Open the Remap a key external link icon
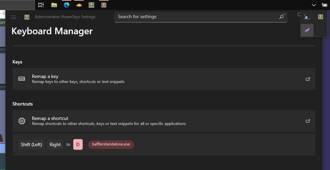This screenshot has width=330, height=170. pyautogui.click(x=308, y=79)
